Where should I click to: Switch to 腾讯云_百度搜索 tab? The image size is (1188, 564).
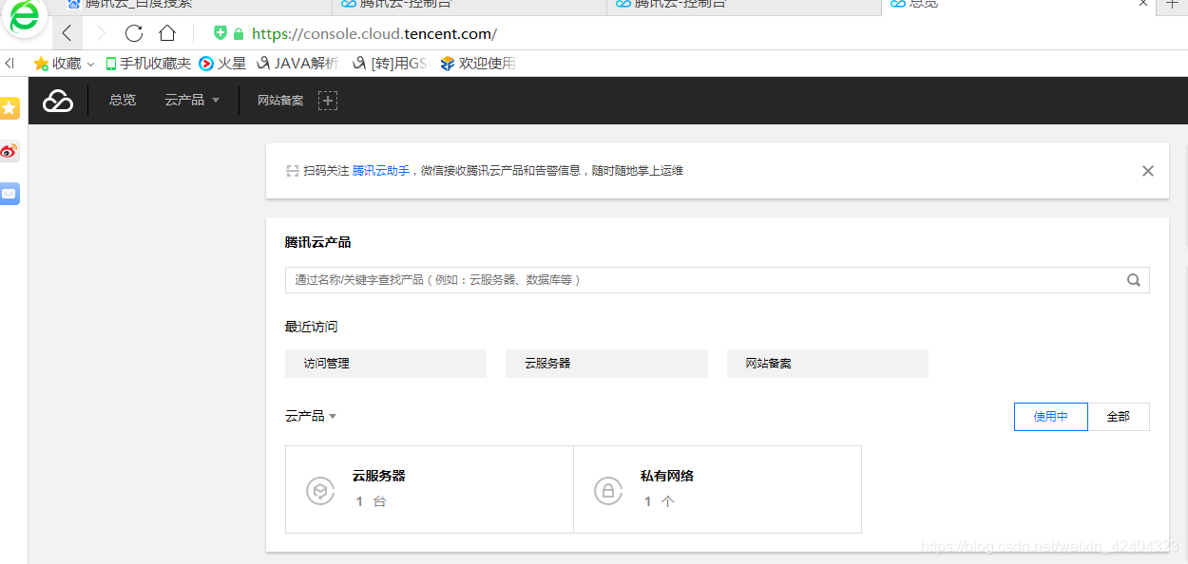195,7
